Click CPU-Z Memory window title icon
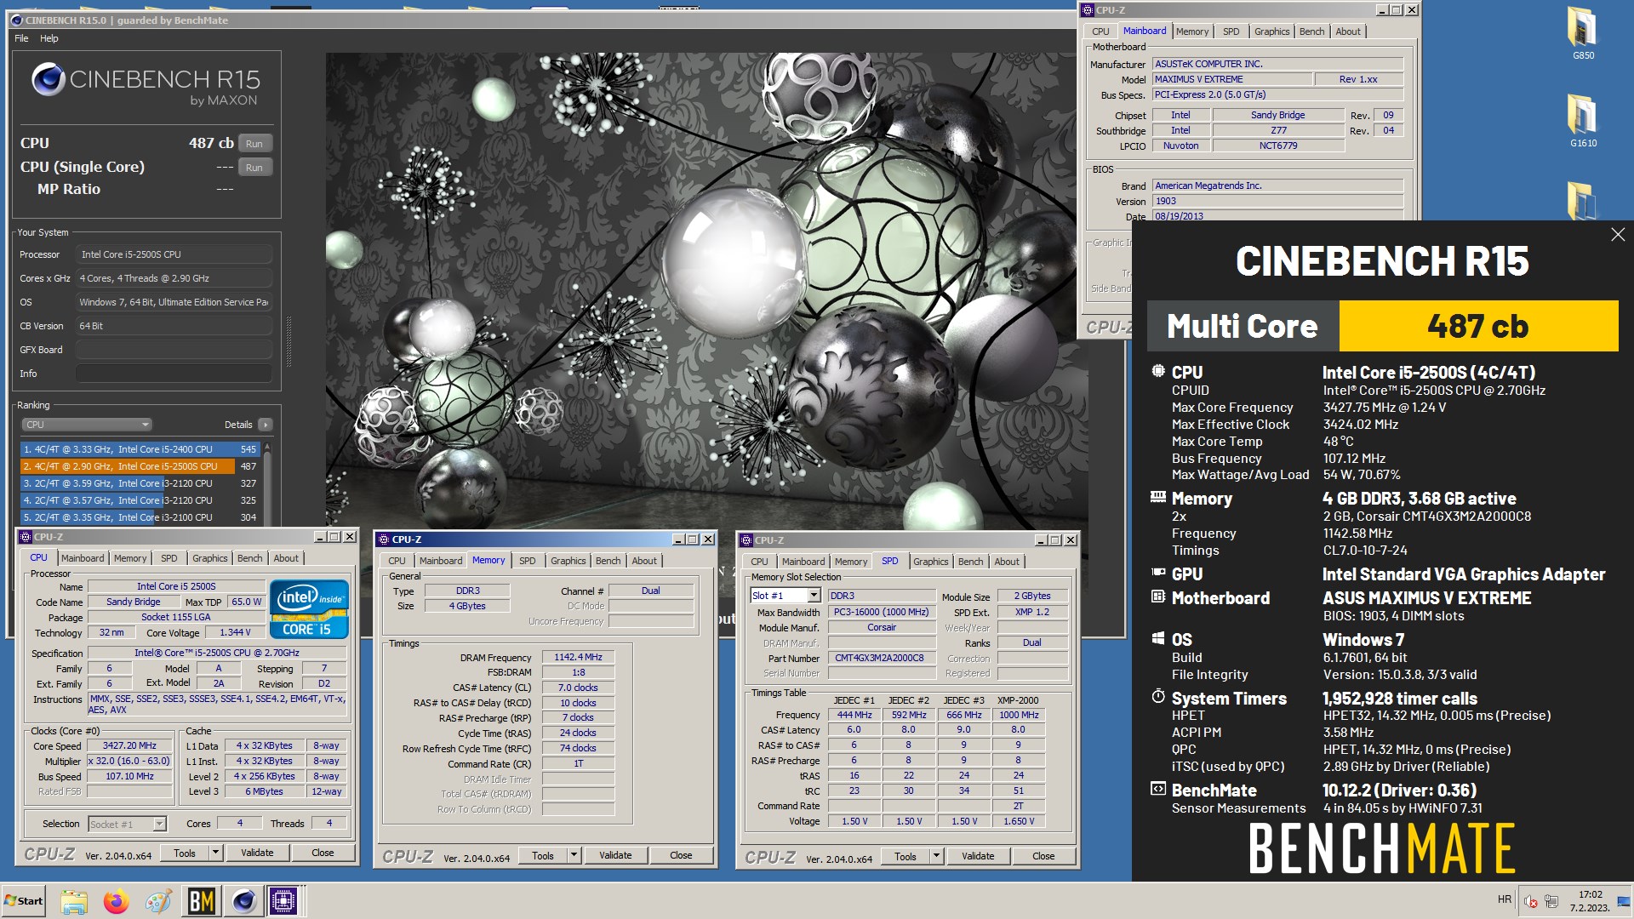The width and height of the screenshot is (1634, 919). (384, 539)
